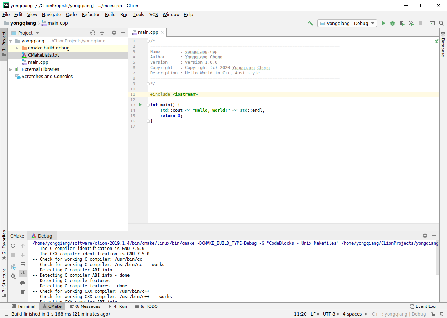
Task: Collapse the CMake tool window with minimize icon
Action: 434,236
